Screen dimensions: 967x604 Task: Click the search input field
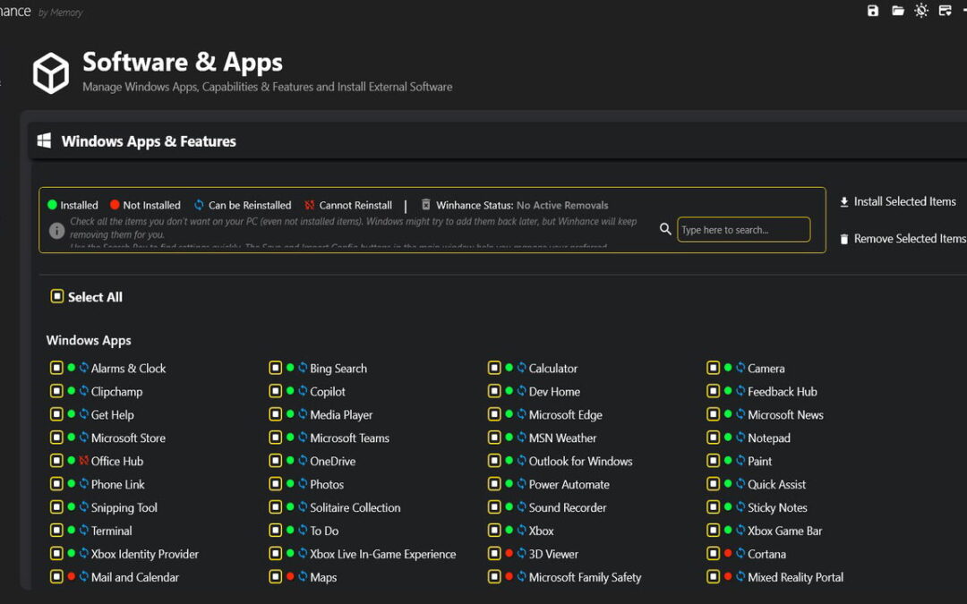point(743,229)
